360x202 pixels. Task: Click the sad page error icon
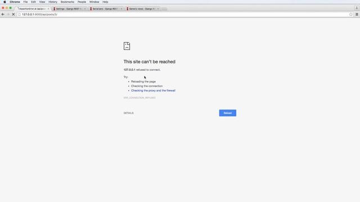tap(127, 46)
